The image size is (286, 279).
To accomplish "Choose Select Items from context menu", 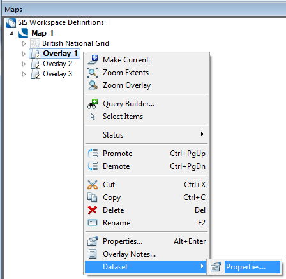I will (x=146, y=117).
